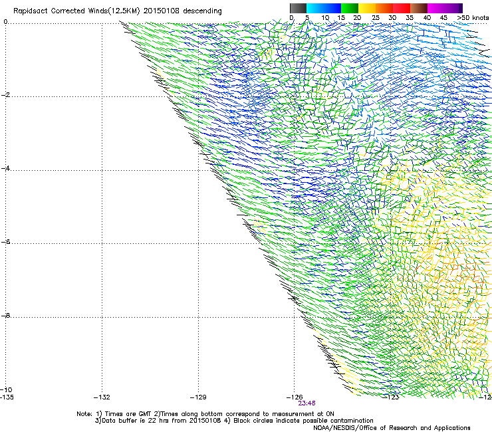This screenshot has width=492, height=432.
Task: Click the 'NOAA/NESDIS/Office of Research and Applications' credit
Action: (x=392, y=428)
